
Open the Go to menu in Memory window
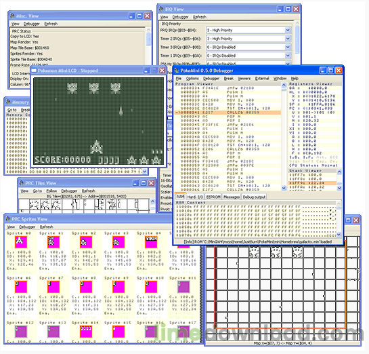[12, 110]
